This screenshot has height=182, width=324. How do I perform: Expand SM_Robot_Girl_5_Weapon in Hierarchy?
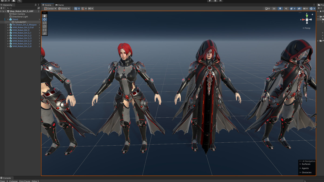[x=8, y=25]
